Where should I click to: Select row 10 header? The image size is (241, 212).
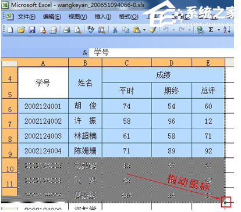pyautogui.click(x=10, y=166)
